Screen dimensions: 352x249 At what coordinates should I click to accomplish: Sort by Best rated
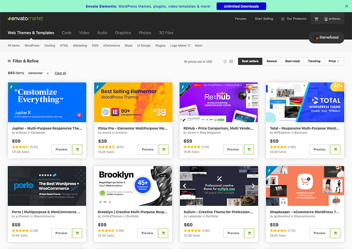click(292, 61)
